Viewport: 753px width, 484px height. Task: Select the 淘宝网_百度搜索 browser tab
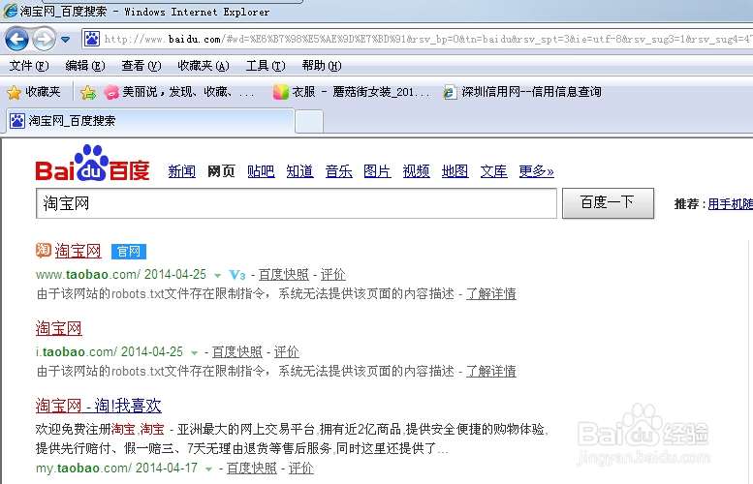150,121
